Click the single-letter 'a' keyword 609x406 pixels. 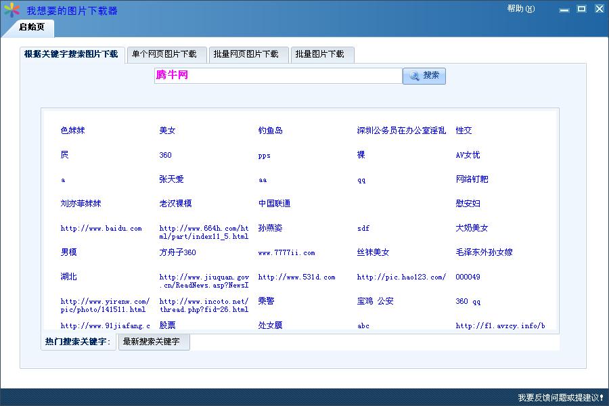(63, 180)
